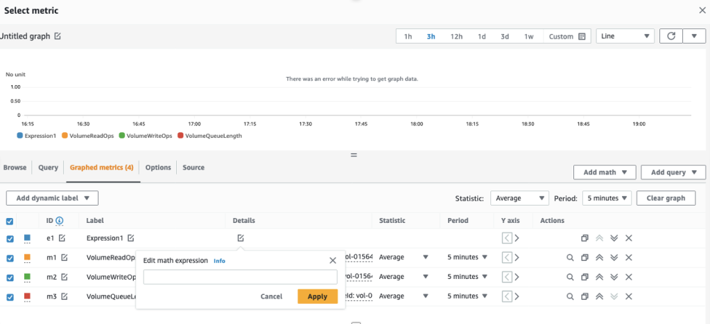Switch to the Browse tab
Viewport: 710px width, 324px height.
15,168
